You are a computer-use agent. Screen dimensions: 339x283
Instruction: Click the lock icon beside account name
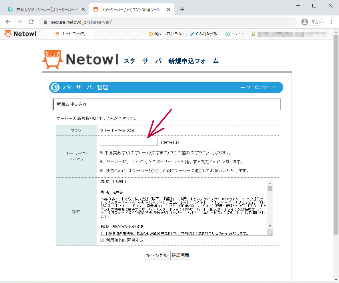pos(253,34)
